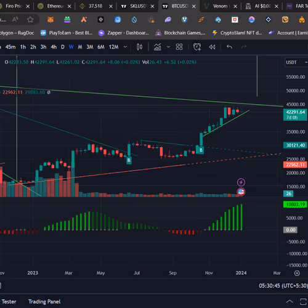
Task: Start bar replay with the rewind icon
Action: (x=212, y=47)
